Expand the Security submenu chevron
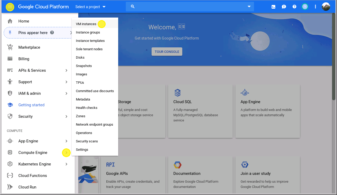The image size is (337, 195). [66, 116]
